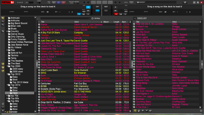The width and height of the screenshot is (204, 115).
Task: Expand the Top 80s folder
Action: (7, 98)
